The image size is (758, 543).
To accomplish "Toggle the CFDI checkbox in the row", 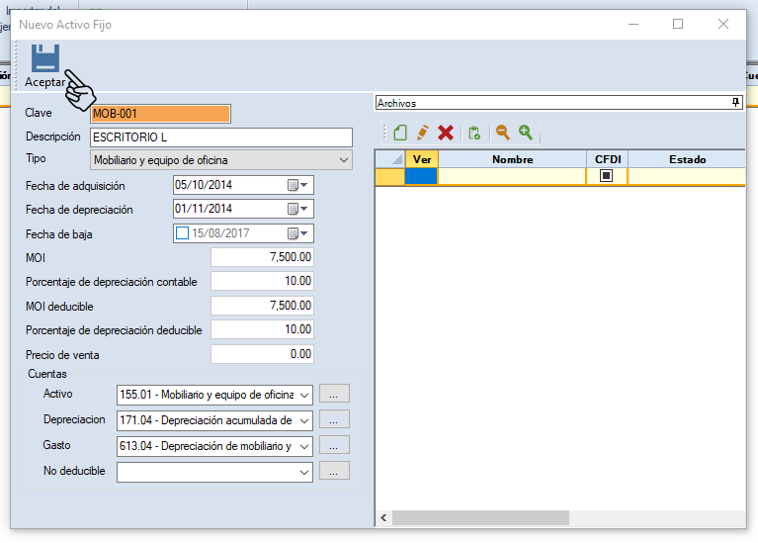I will (606, 176).
